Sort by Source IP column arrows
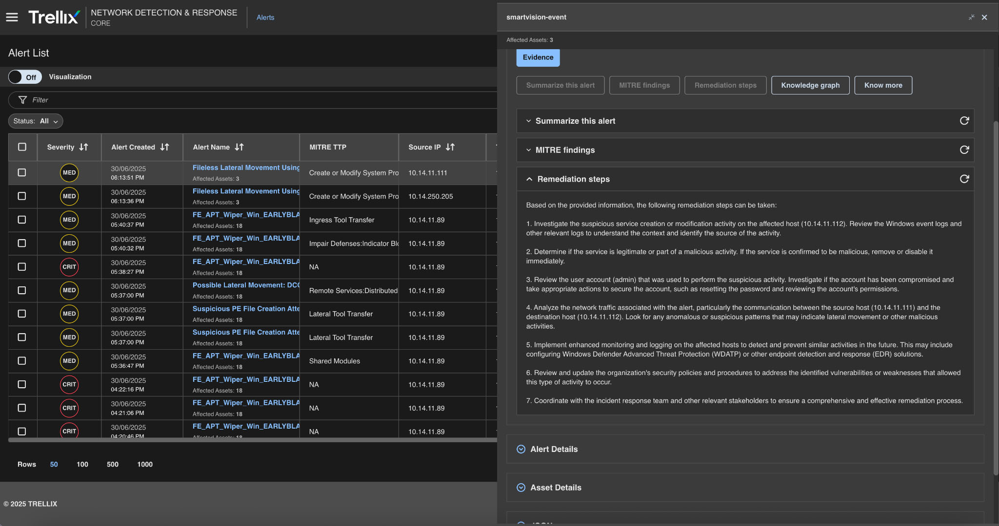 click(450, 147)
